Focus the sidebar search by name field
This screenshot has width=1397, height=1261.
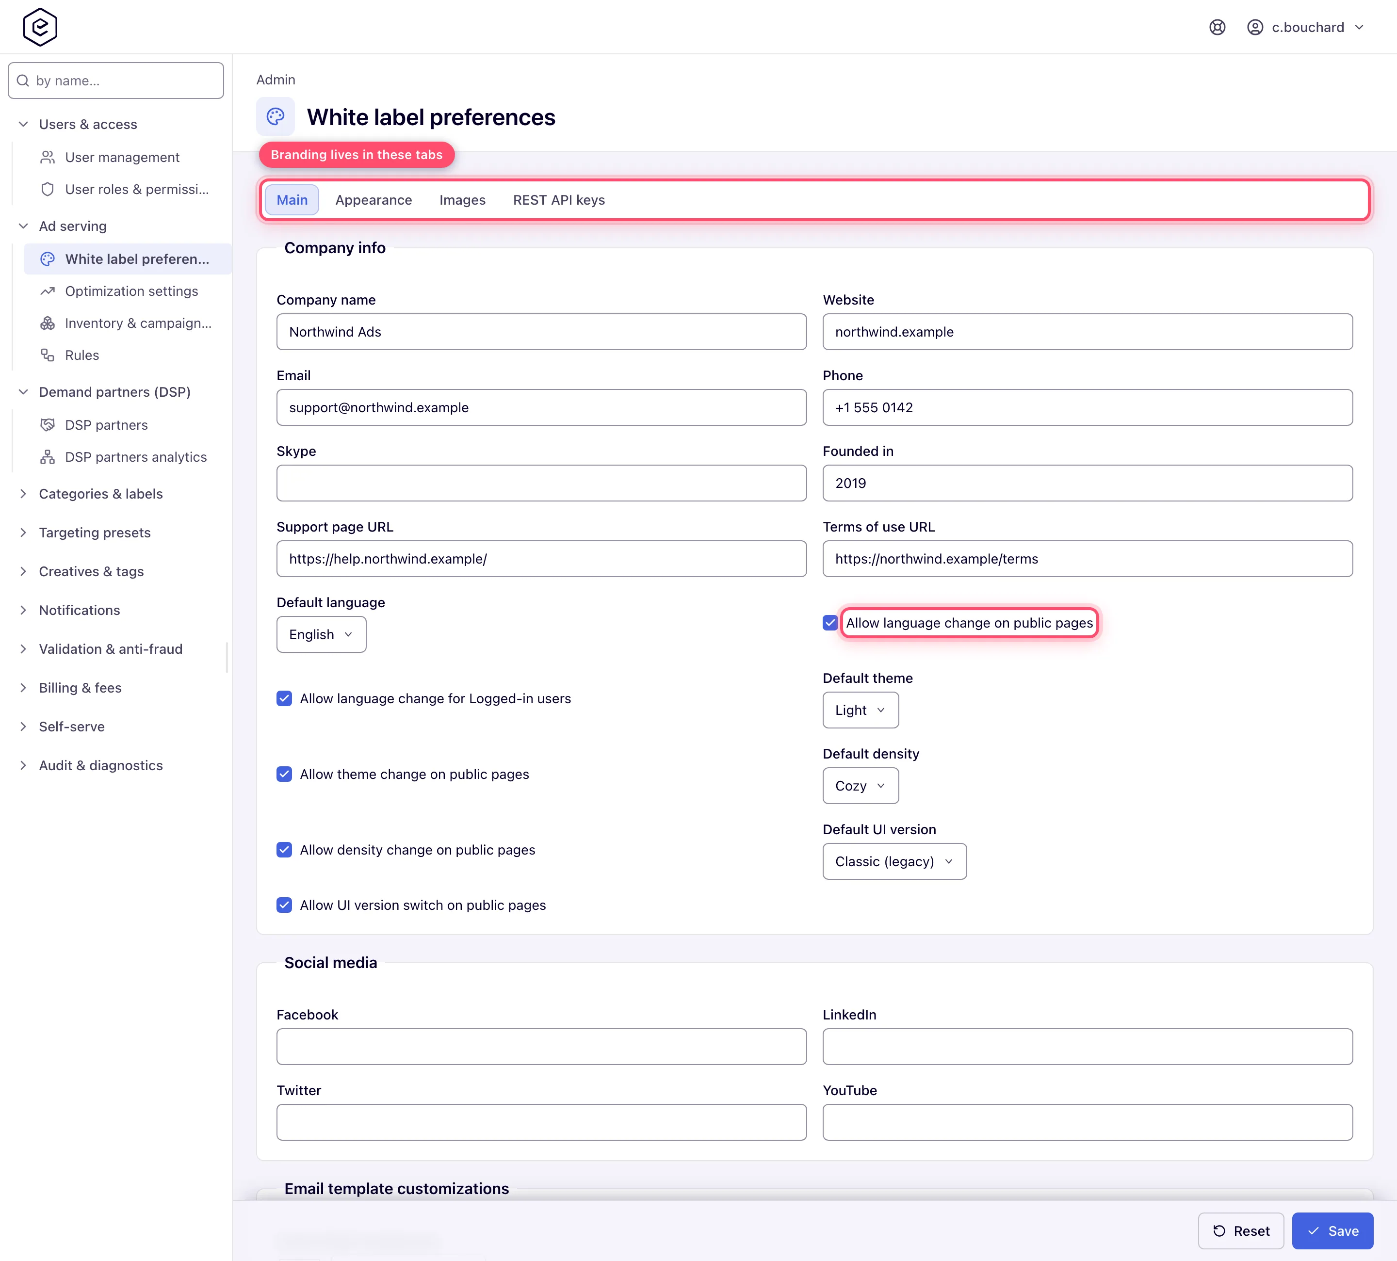(x=116, y=81)
